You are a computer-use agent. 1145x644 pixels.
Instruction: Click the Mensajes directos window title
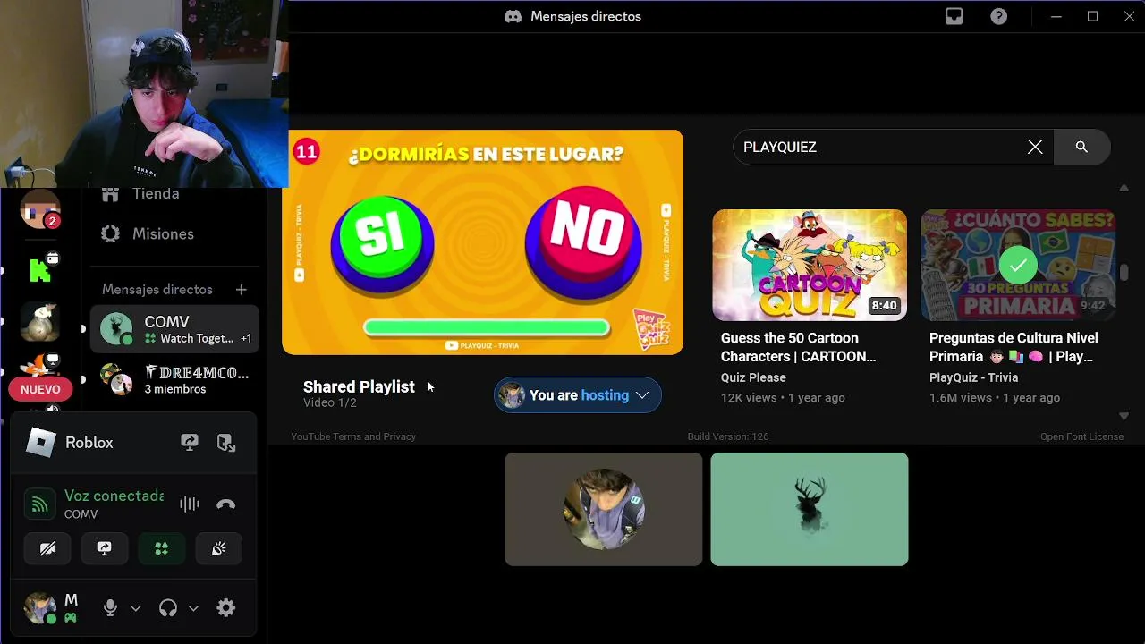click(x=586, y=16)
